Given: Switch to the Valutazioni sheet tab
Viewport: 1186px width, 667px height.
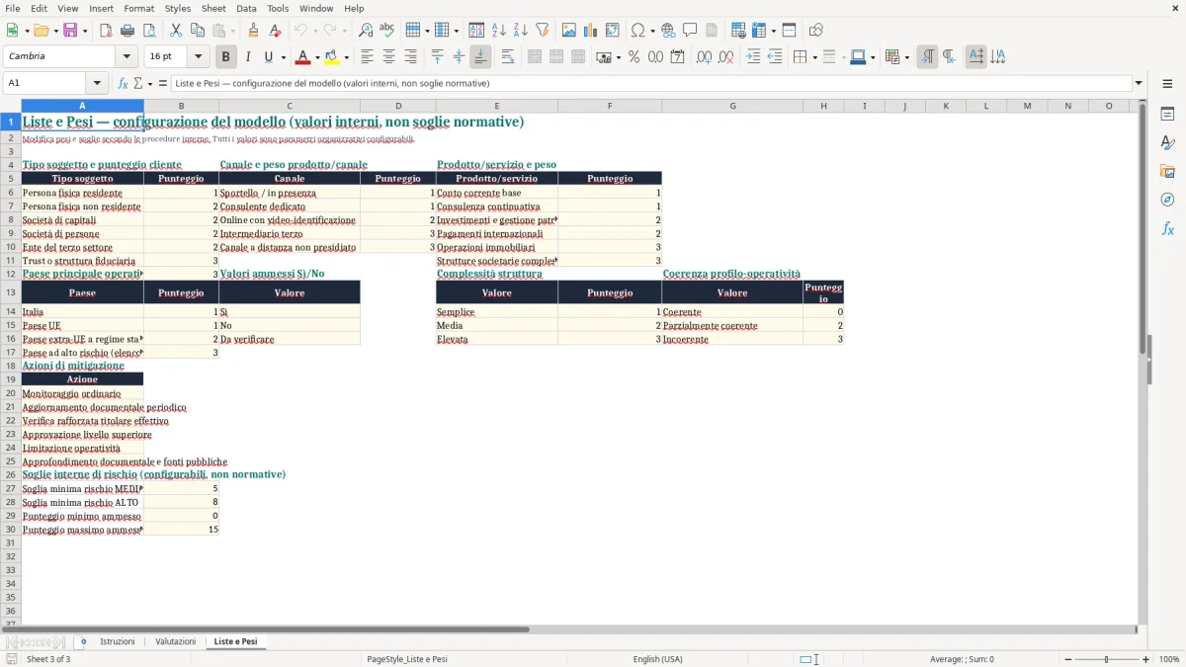Looking at the screenshot, I should coord(175,641).
